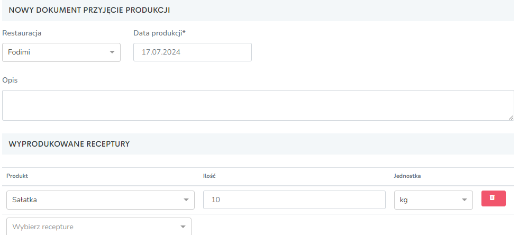The image size is (519, 235).
Task: Focus the production date field 17.07.2024
Action: [x=192, y=52]
